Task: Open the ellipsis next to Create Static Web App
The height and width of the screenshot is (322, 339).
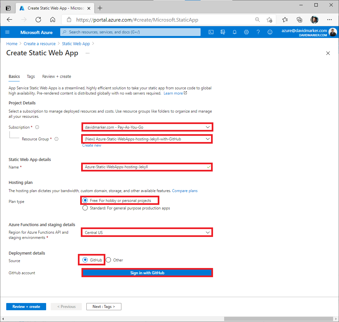Action: (87, 53)
